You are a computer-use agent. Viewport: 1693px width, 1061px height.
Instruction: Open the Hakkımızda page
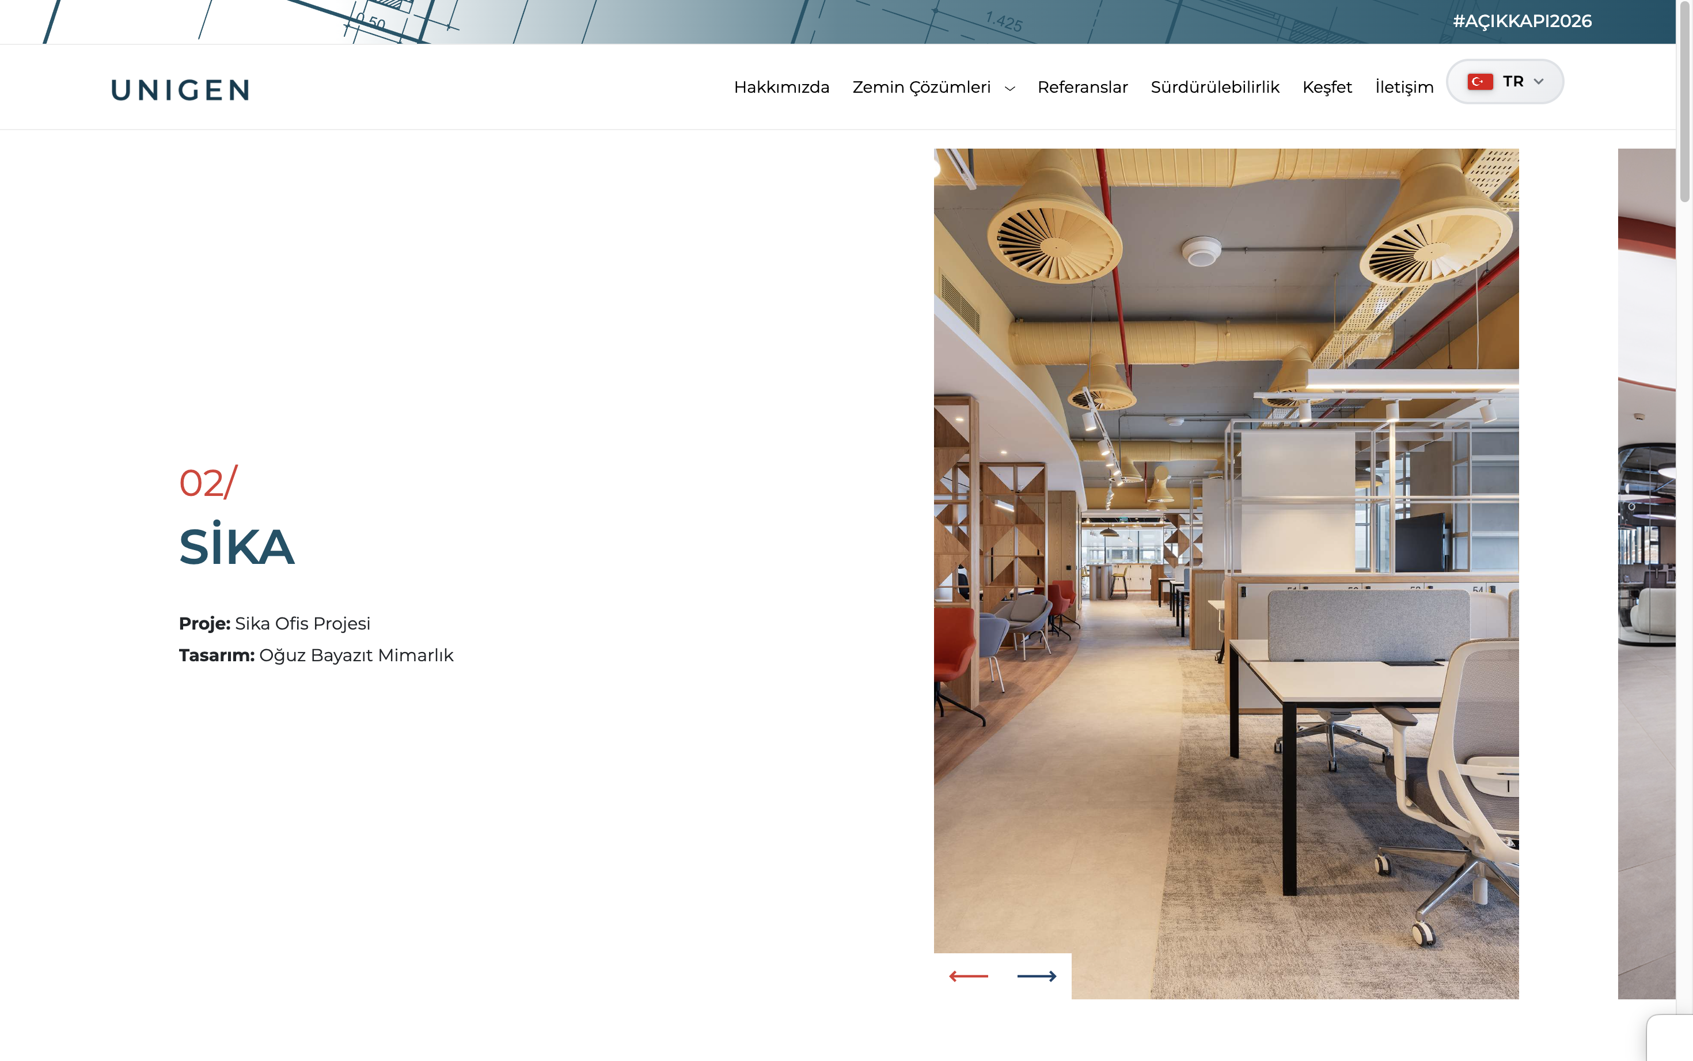(x=781, y=87)
